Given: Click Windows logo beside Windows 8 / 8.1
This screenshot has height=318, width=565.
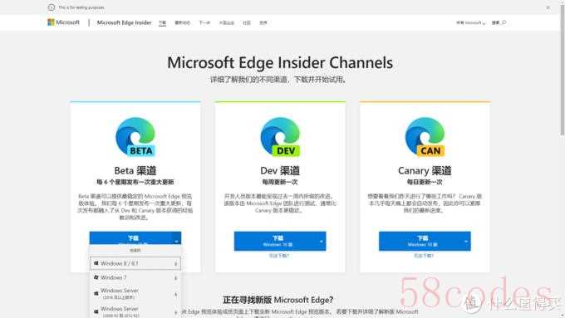Looking at the screenshot, I should point(96,263).
